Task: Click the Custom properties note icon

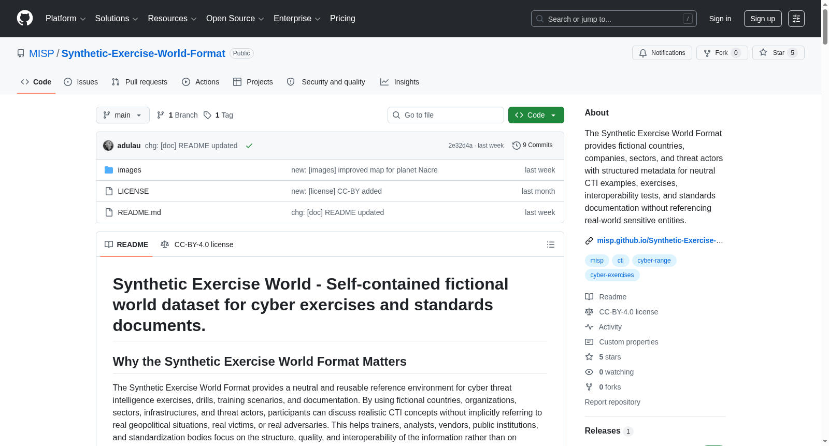Action: click(x=589, y=342)
